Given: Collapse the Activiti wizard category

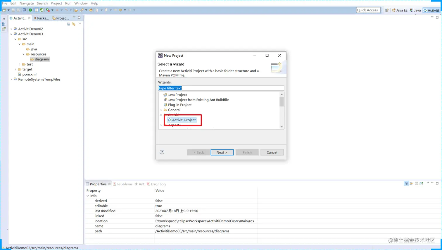Looking at the screenshot, I should [x=161, y=115].
